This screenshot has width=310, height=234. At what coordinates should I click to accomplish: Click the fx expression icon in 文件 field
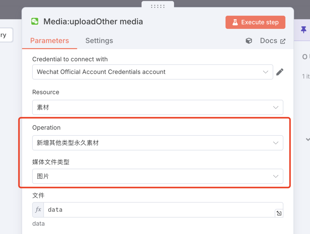(x=38, y=210)
